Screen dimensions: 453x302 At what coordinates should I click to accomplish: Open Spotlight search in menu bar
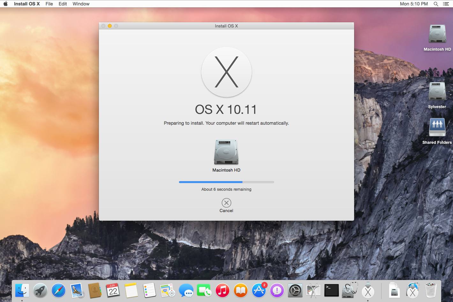436,4
